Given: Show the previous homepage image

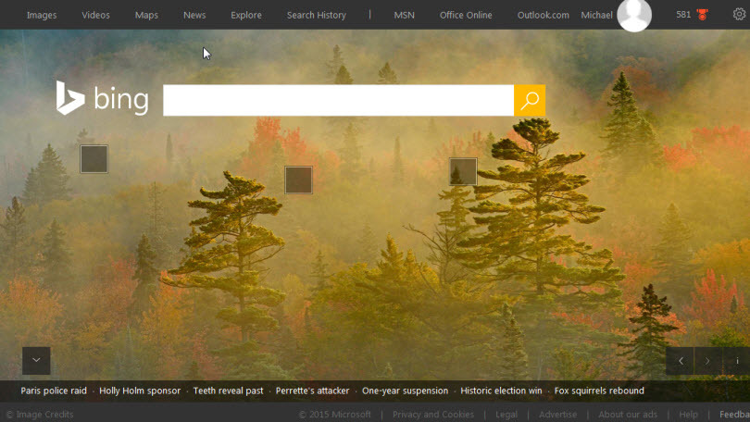Looking at the screenshot, I should [x=681, y=361].
